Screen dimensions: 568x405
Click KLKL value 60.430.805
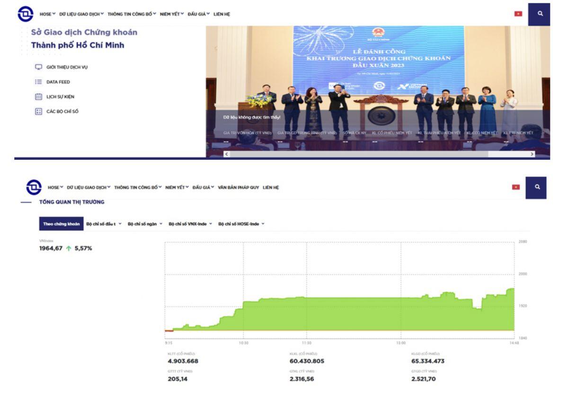coord(307,362)
